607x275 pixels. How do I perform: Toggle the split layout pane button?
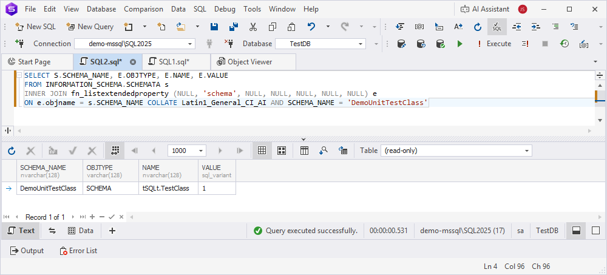(577, 231)
